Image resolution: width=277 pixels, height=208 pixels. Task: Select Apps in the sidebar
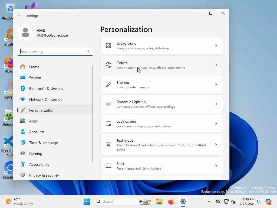[x=55, y=121]
